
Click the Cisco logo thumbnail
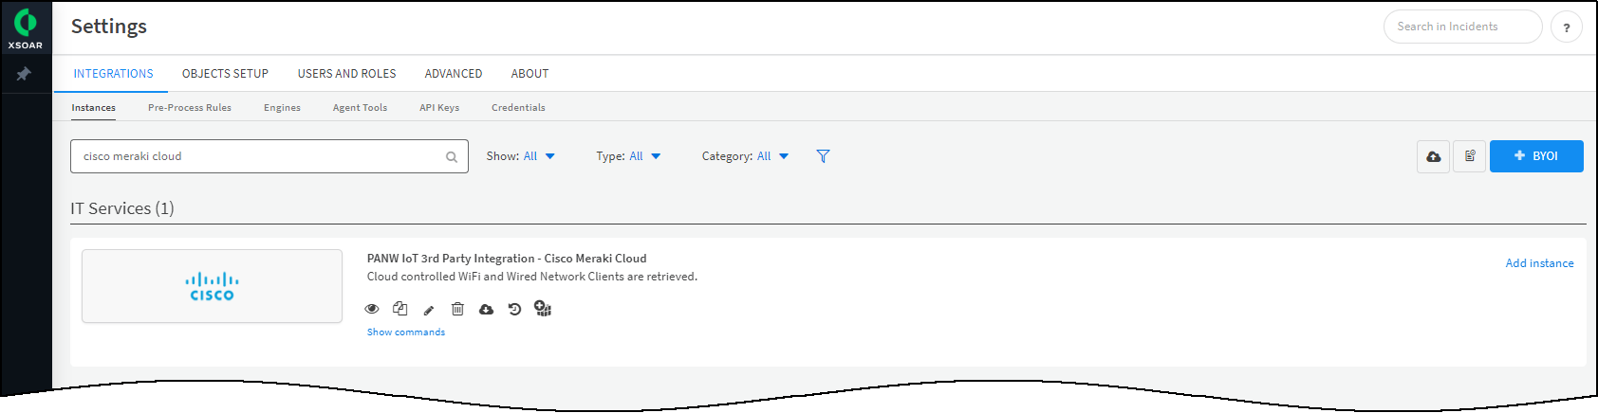coord(212,286)
